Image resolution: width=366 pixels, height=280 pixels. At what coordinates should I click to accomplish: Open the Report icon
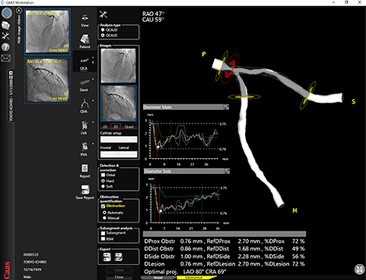85,171
